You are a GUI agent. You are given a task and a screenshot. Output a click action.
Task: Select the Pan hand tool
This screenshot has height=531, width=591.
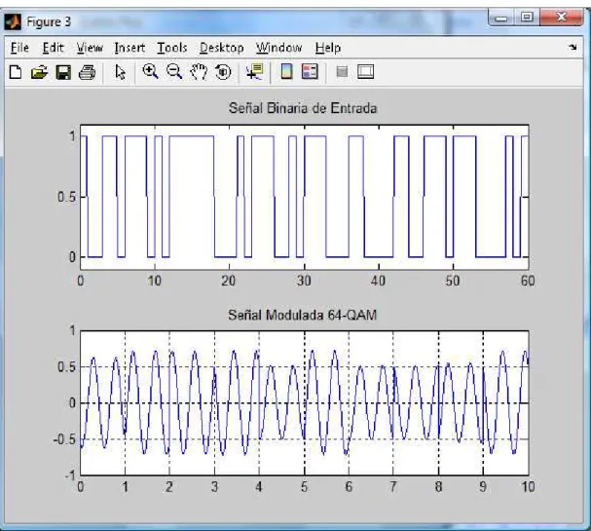tap(199, 72)
